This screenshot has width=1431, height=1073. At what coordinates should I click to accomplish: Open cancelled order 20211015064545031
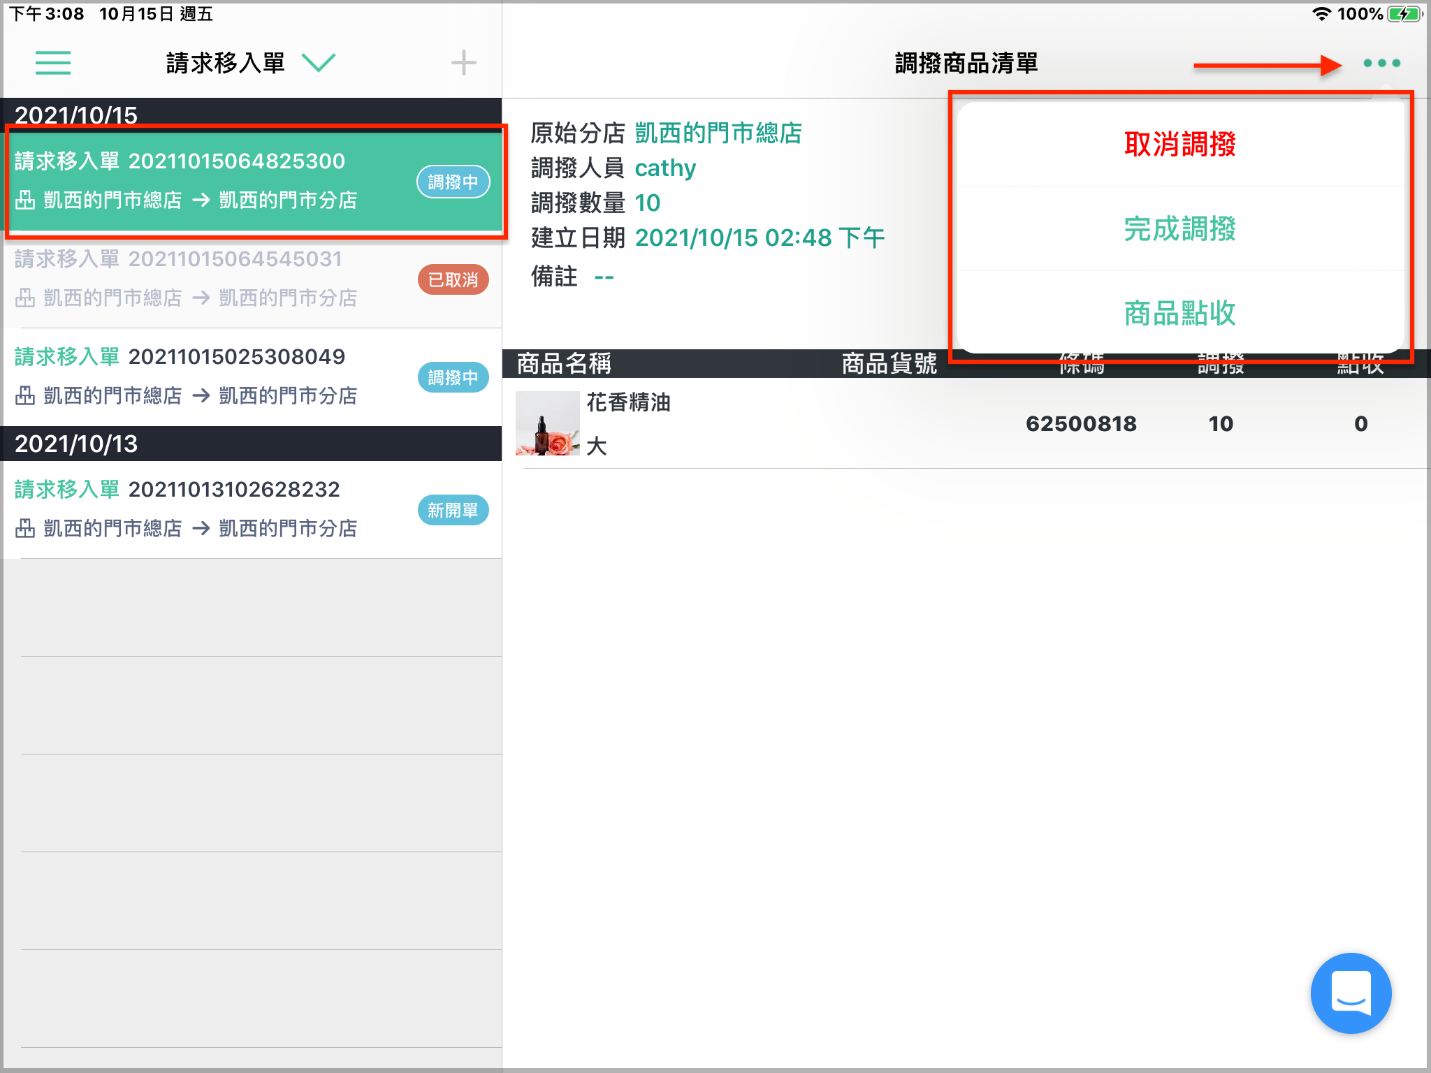tap(253, 279)
